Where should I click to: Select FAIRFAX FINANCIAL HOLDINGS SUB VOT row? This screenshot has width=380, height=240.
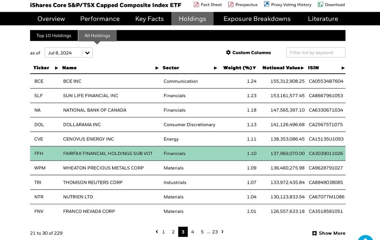(x=188, y=153)
